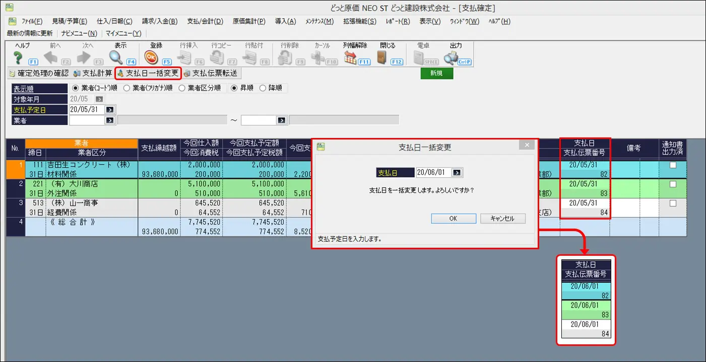Click the orange 業者 column header
706x362 pixels.
click(x=82, y=143)
